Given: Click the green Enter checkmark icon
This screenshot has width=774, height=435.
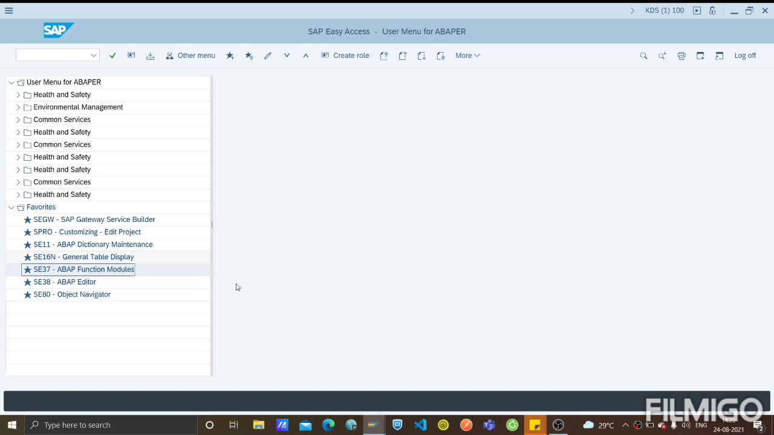Looking at the screenshot, I should coord(112,56).
